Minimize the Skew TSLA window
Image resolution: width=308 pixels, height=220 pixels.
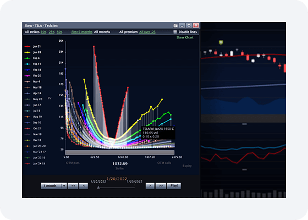[182, 25]
